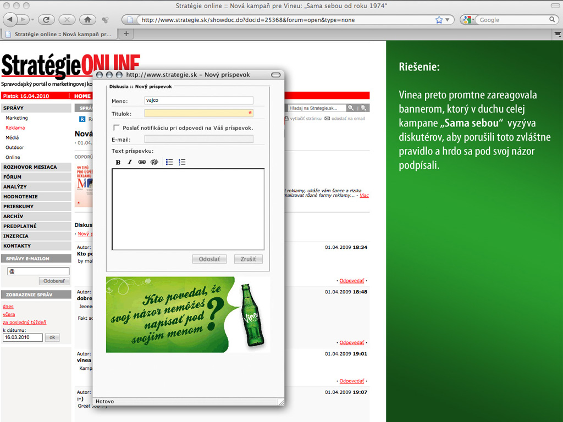Click the Zrušiť cancel button

248,259
